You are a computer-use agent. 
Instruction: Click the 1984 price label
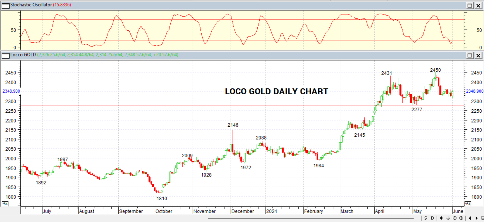click(x=319, y=166)
